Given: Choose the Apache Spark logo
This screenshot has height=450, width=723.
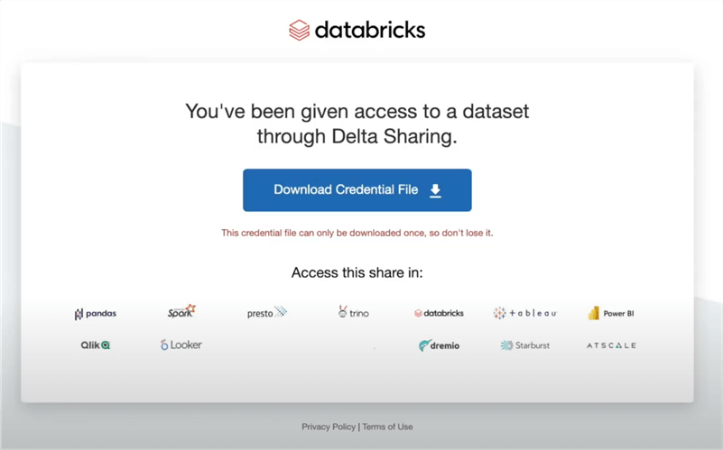Looking at the screenshot, I should pos(181,312).
